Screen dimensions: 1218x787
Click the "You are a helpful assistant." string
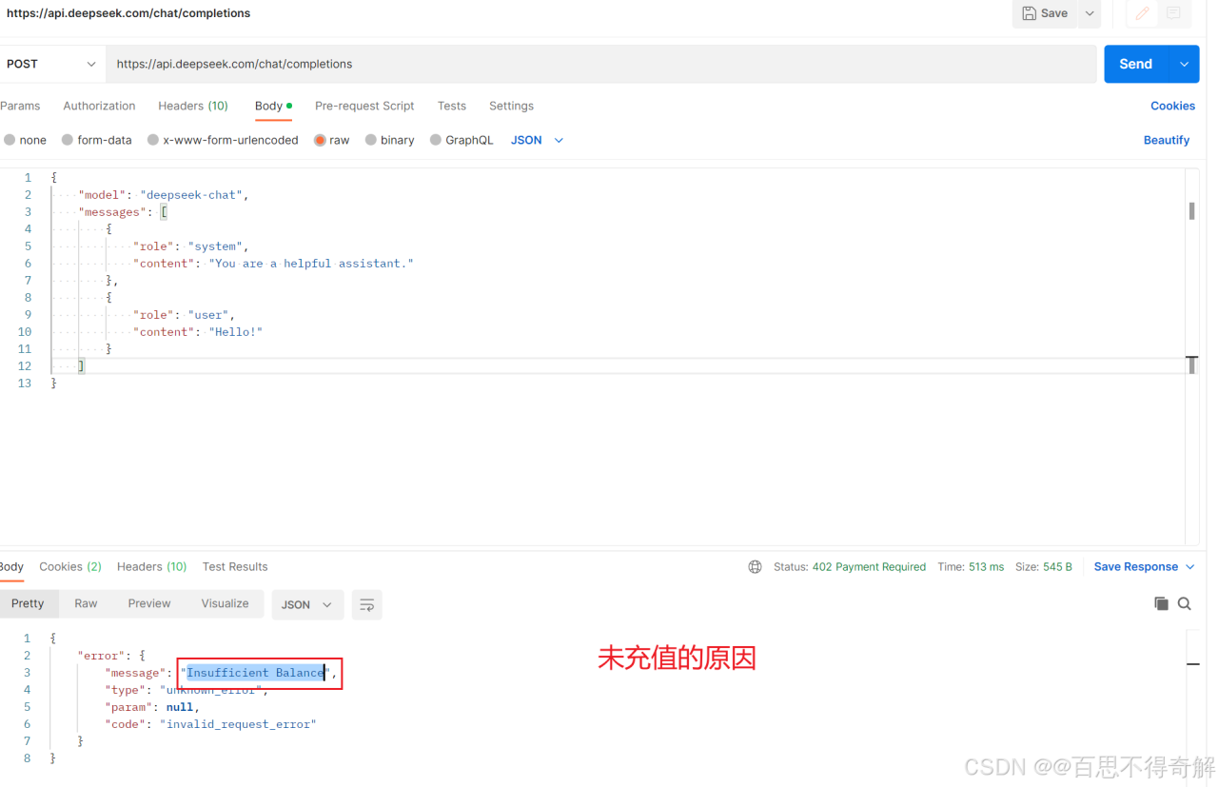[x=311, y=263]
